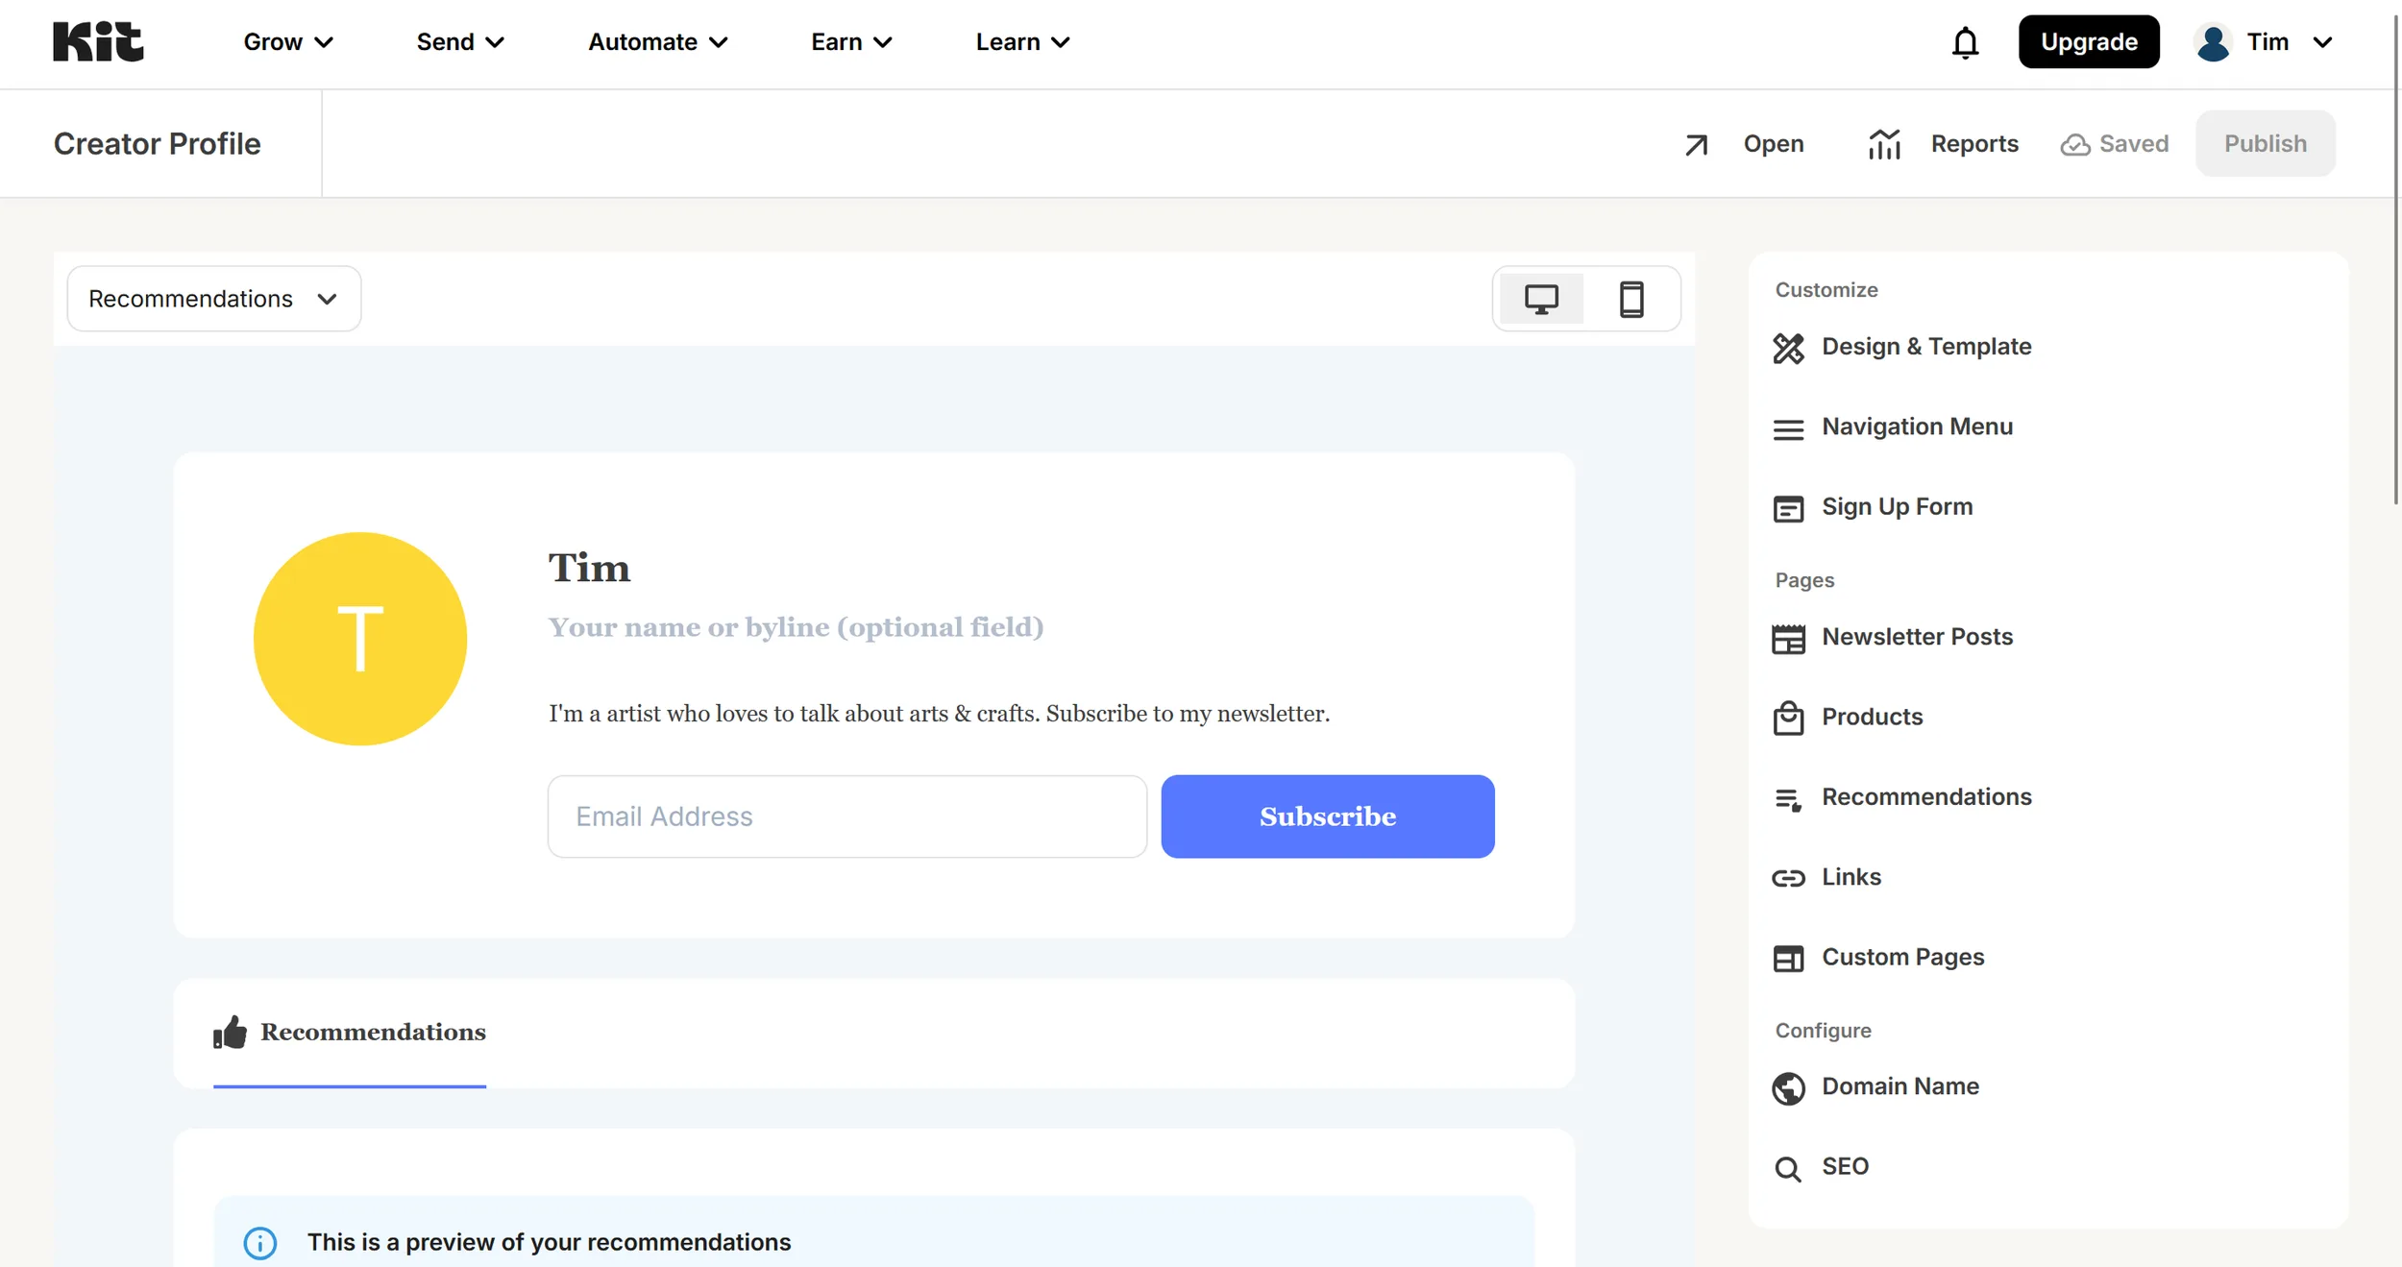Image resolution: width=2402 pixels, height=1267 pixels.
Task: Click the artist bio description text
Action: point(939,714)
